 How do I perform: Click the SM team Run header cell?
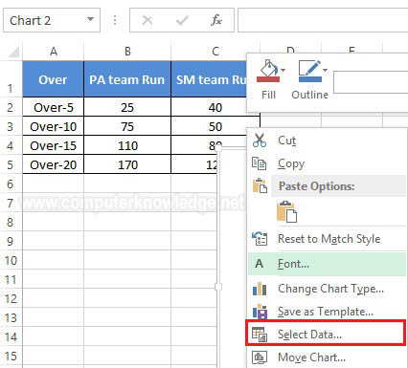point(209,79)
